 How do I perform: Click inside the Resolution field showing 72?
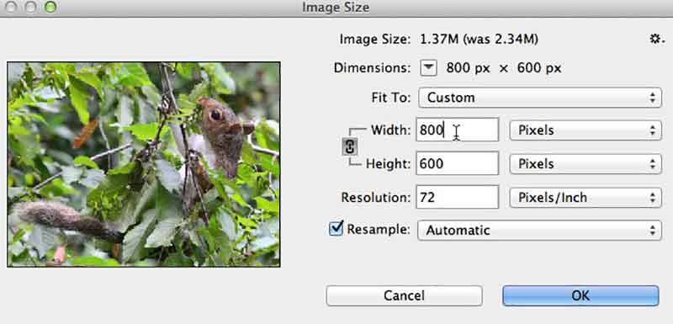457,197
